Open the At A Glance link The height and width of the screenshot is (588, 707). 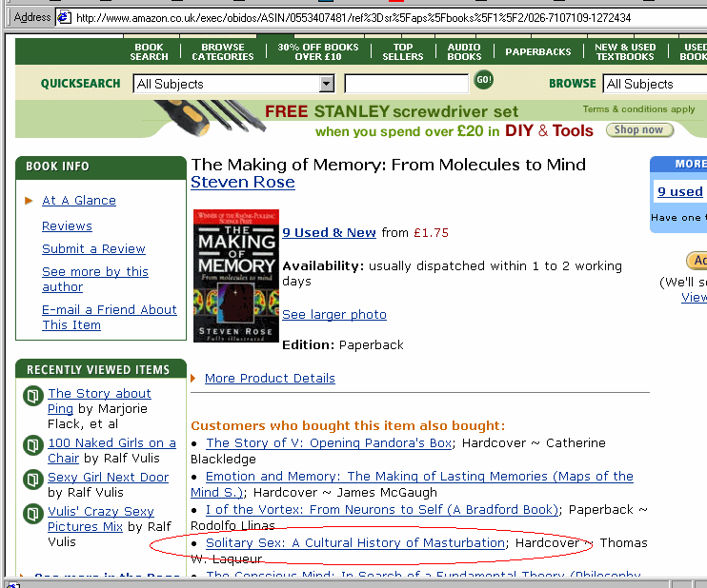pos(79,201)
